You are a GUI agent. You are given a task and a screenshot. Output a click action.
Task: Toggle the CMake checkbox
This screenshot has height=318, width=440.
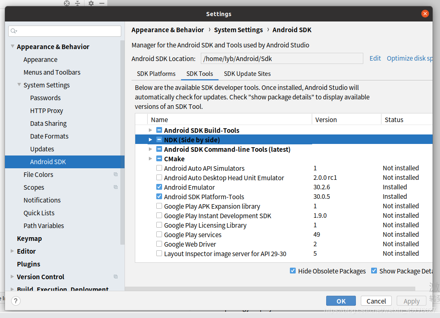(159, 158)
